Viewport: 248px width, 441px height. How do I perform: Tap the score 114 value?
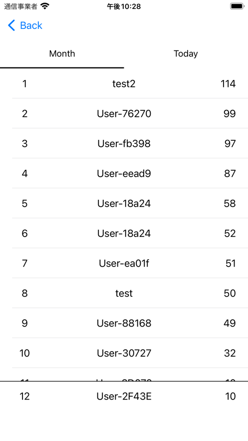click(x=228, y=83)
